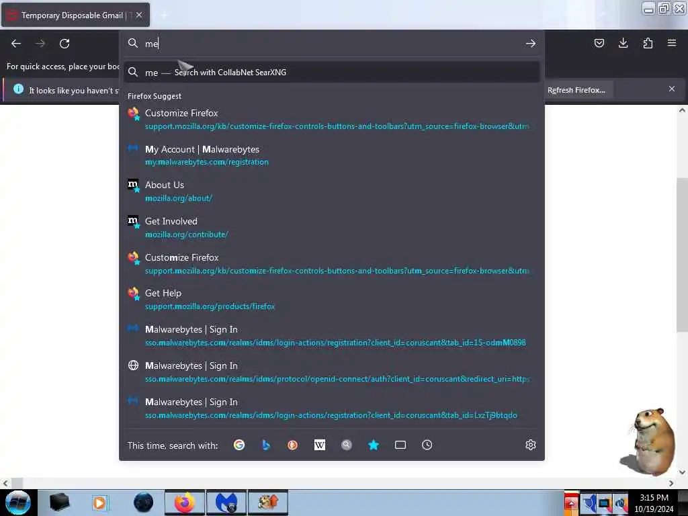Click the page scrollbar down arrow
The height and width of the screenshot is (516, 688).
(682, 472)
